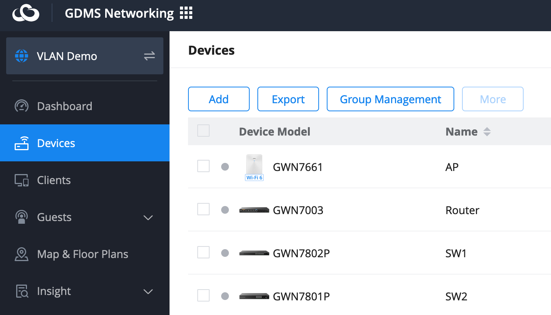Click the Dashboard gauge icon

tap(22, 106)
